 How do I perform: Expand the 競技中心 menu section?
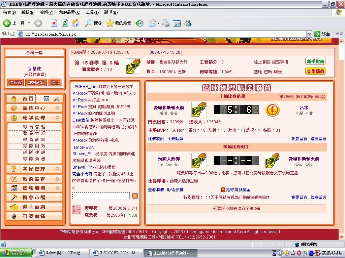[x=57, y=108]
